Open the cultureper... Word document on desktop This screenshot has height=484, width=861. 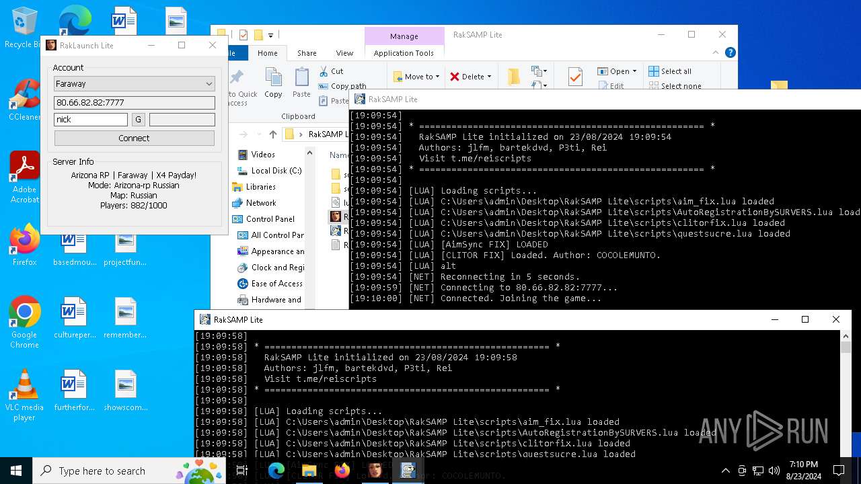[74, 318]
